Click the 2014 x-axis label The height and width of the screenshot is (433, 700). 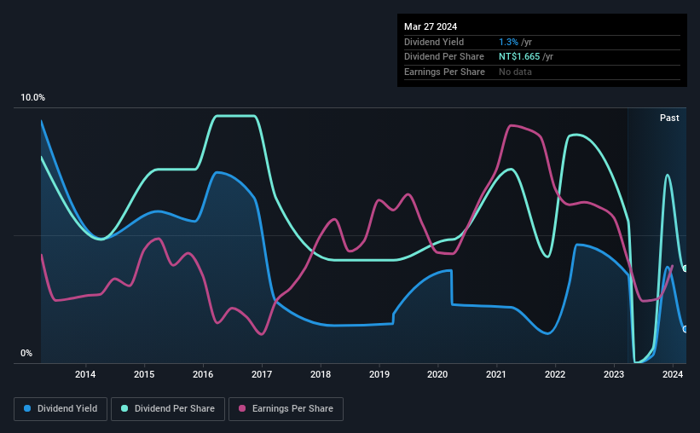pyautogui.click(x=85, y=374)
